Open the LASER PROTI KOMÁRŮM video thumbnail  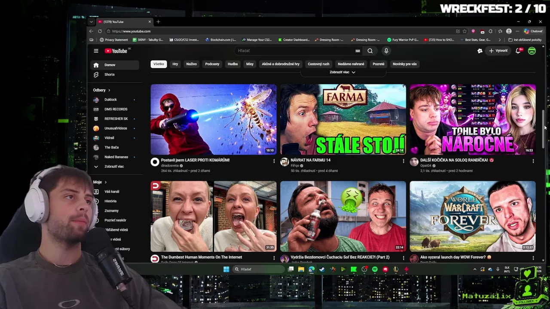coord(214,119)
